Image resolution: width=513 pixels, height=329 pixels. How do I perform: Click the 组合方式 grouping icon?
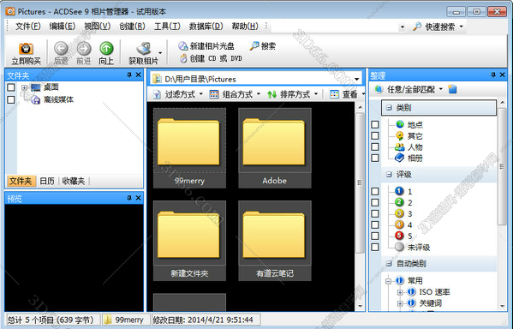pos(214,94)
